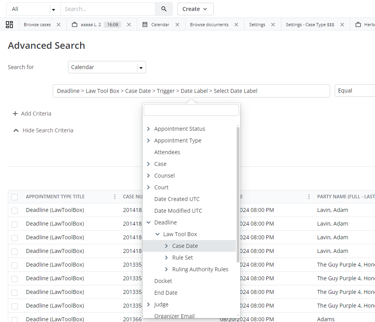Screen dimensions: 375x322
Task: Close the Settings tab
Action: click(273, 25)
